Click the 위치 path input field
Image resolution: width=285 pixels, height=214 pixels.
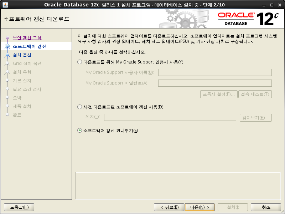pyautogui.click(x=170, y=117)
